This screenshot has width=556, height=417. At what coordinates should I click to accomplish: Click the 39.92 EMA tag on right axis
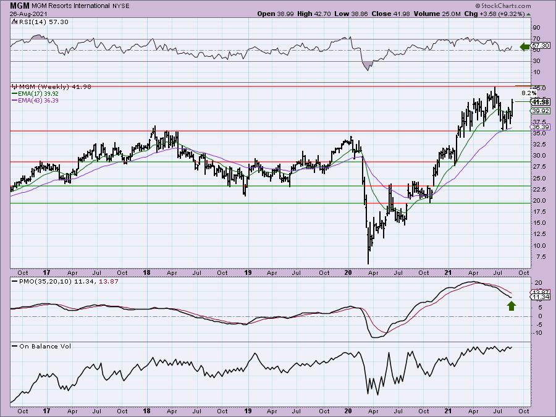point(541,111)
